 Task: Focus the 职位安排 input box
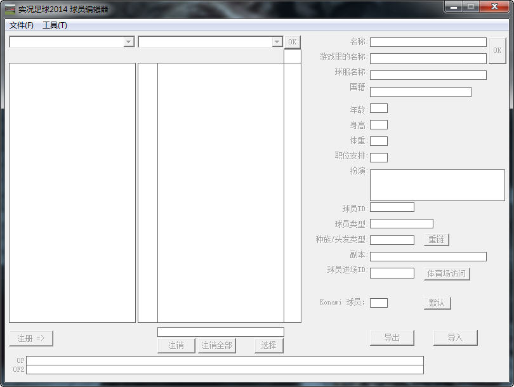click(379, 157)
